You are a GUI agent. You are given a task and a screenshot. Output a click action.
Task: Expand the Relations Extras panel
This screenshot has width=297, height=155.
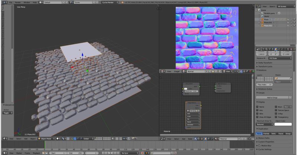pos(265,89)
